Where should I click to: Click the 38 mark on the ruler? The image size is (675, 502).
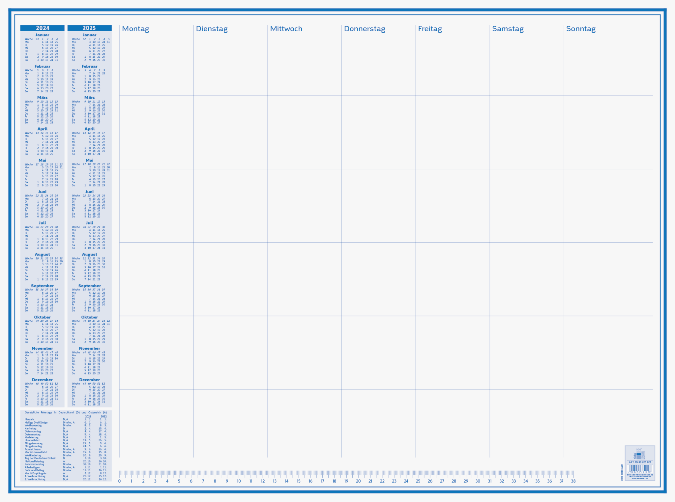tap(573, 481)
